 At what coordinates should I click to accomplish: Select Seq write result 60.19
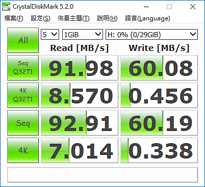click(x=159, y=123)
